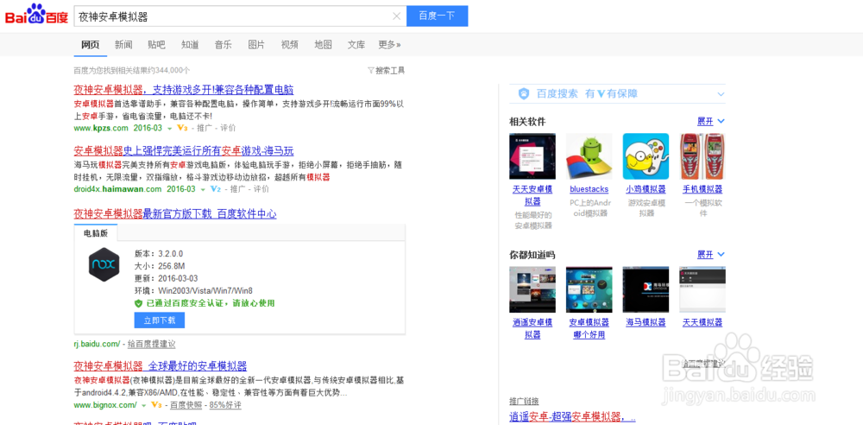863x425 pixels.
Task: Open www.bignox.com/ green URL
Action: tap(105, 405)
